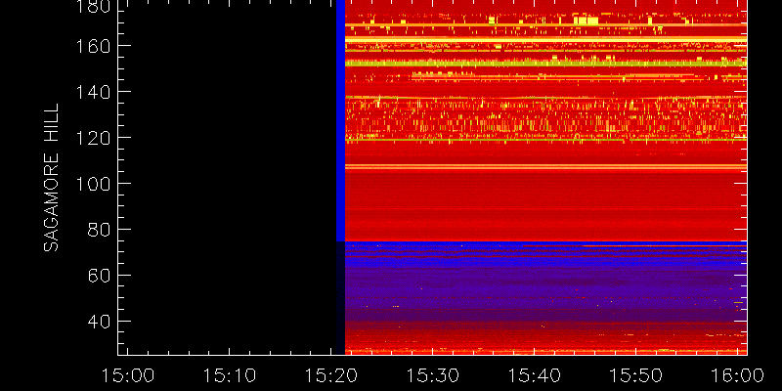Image resolution: width=782 pixels, height=391 pixels.
Task: Click the 16:00 time axis label
Action: pyautogui.click(x=738, y=375)
